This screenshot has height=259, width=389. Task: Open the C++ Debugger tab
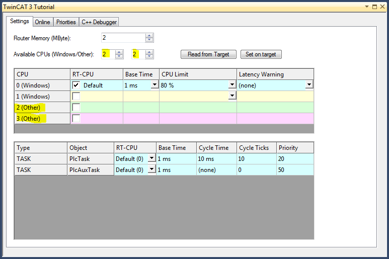coord(99,22)
